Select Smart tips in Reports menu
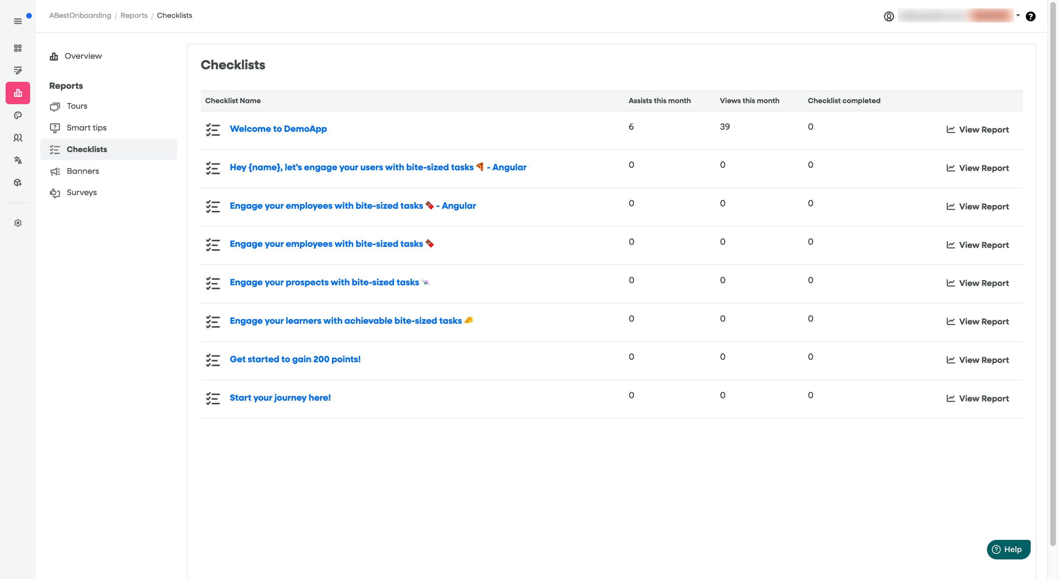Screen dimensions: 1058x579 pyautogui.click(x=86, y=128)
